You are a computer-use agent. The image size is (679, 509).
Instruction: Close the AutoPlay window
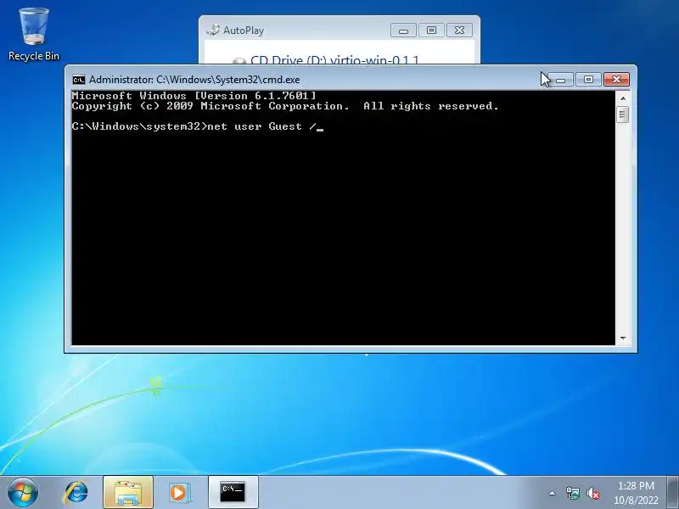coord(459,31)
